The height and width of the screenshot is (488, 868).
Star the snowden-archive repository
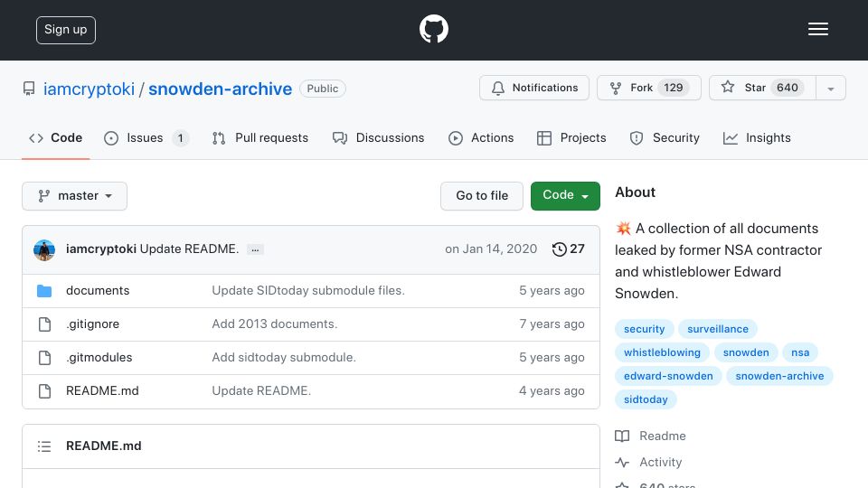coord(762,88)
